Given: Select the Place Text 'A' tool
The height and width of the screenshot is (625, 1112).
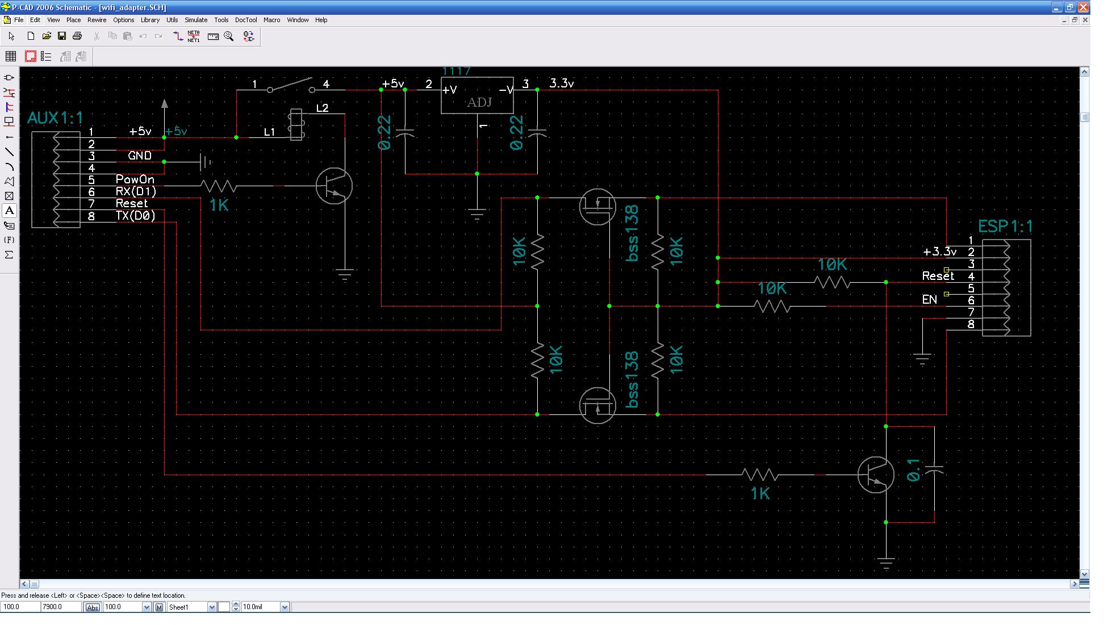Looking at the screenshot, I should [9, 211].
